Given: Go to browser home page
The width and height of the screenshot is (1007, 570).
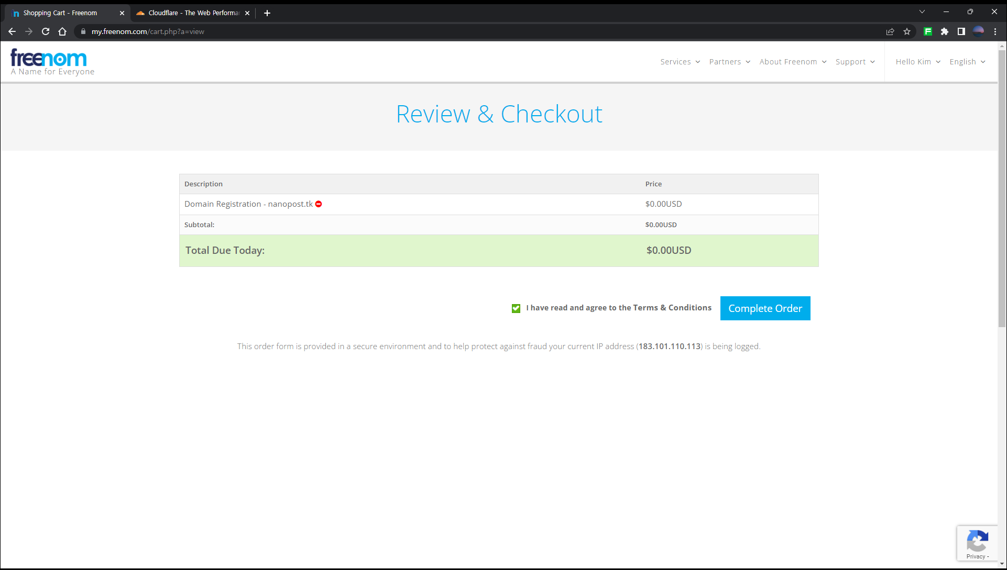Looking at the screenshot, I should click(x=62, y=31).
